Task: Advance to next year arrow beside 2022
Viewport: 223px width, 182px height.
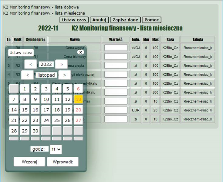Action: pyautogui.click(x=62, y=64)
